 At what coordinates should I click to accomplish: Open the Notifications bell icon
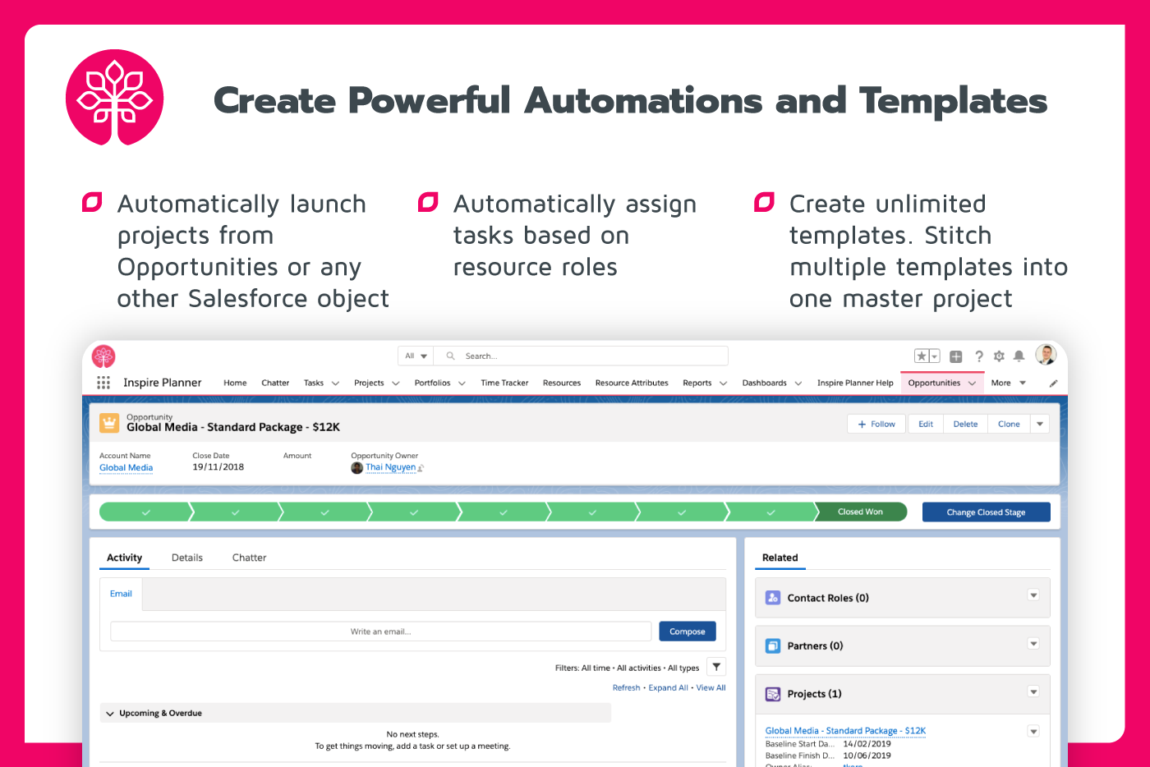coord(1019,356)
